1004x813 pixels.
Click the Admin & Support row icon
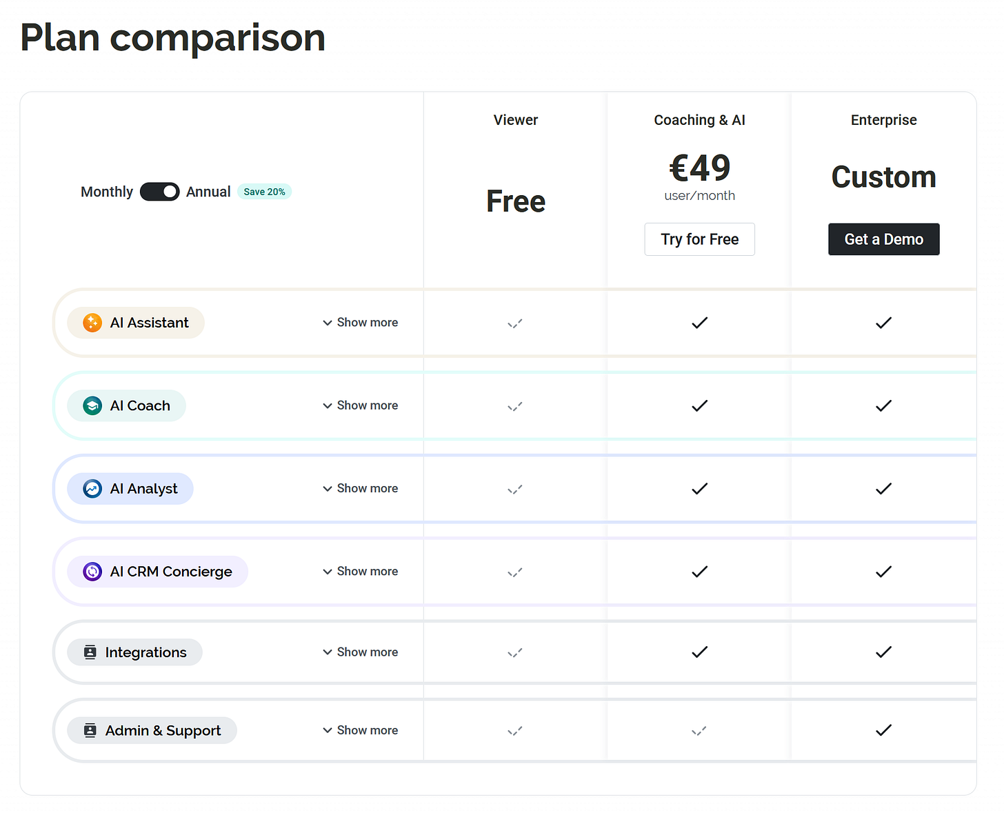click(90, 730)
